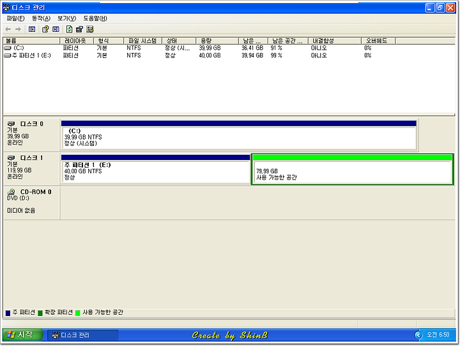Open the 파일(F) menu
Viewport: 460px width, 346px height.
pos(15,18)
